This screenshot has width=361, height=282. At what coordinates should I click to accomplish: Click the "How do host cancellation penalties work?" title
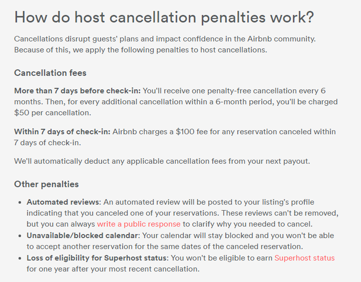164,17
